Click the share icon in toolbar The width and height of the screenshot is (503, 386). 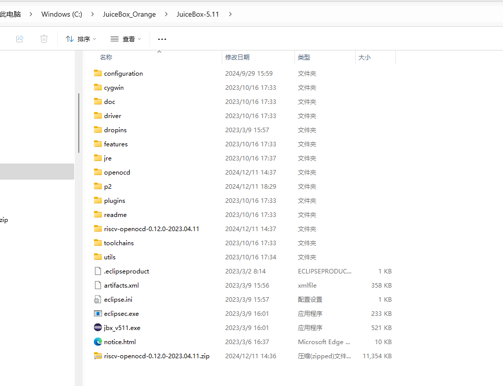20,39
